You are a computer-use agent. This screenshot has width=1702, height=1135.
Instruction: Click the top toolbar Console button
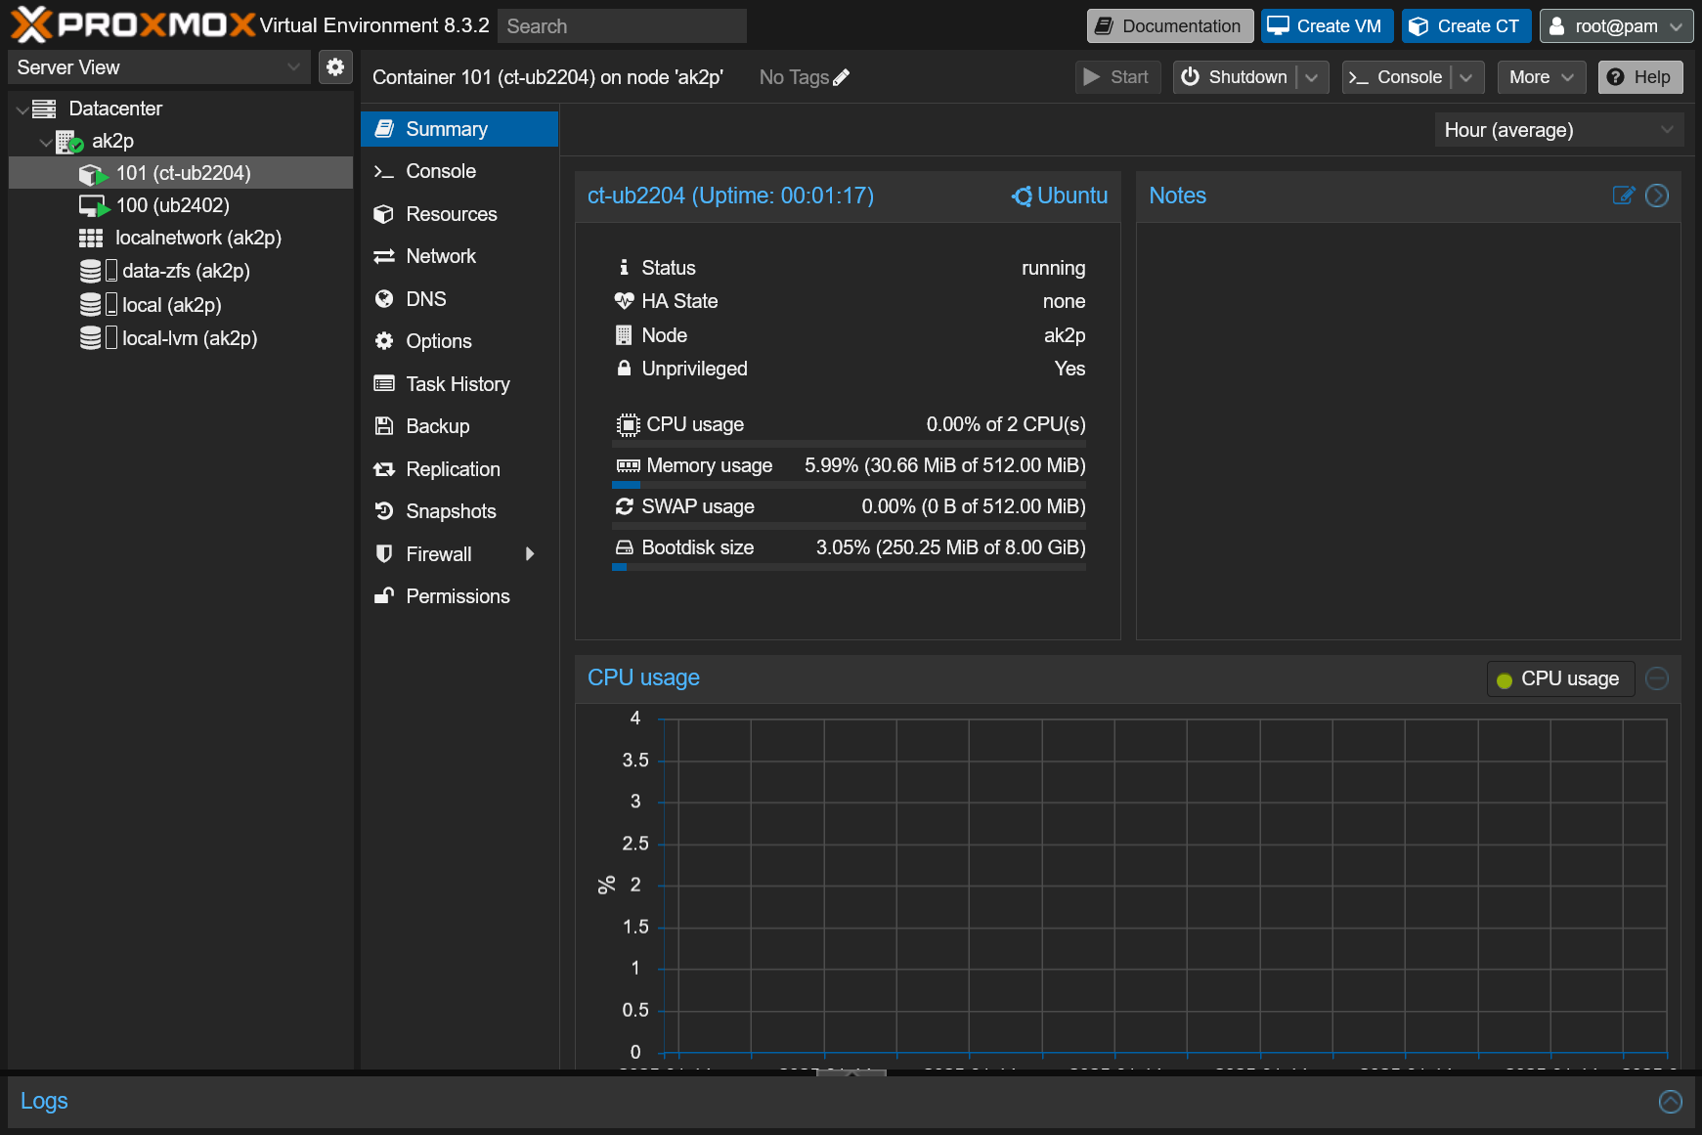tap(1396, 77)
